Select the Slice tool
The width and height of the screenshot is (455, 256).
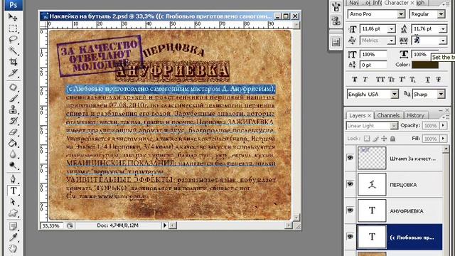pyautogui.click(x=13, y=73)
